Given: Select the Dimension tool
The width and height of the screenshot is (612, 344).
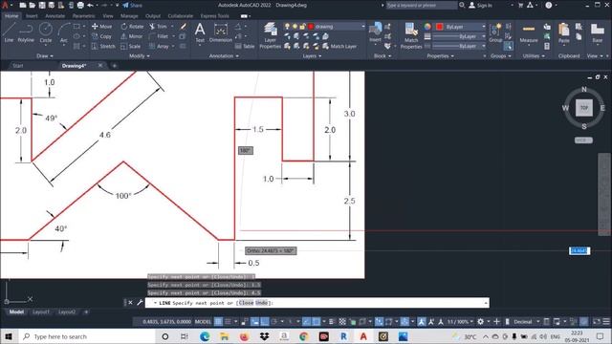Looking at the screenshot, I should click(x=221, y=32).
